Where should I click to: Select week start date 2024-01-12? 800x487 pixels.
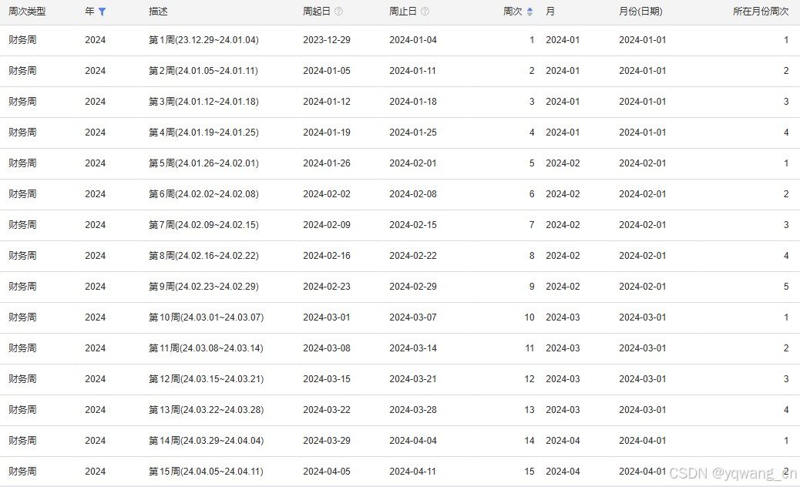click(327, 102)
